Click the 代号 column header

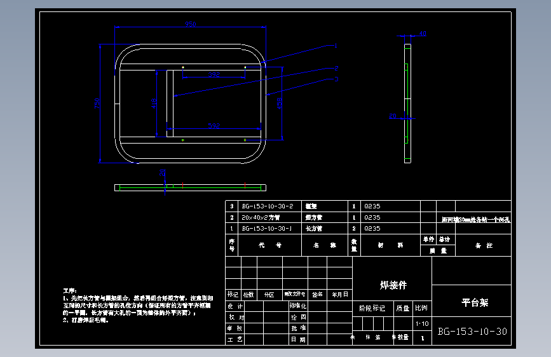(x=270, y=245)
